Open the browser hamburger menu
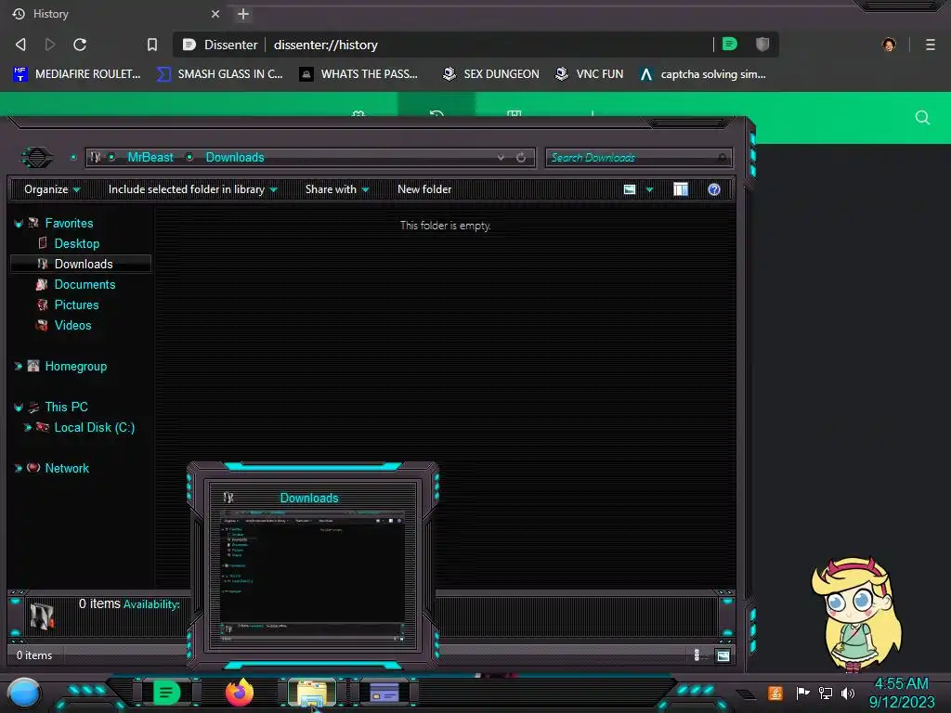Screen dimensions: 951x713 (x=931, y=45)
